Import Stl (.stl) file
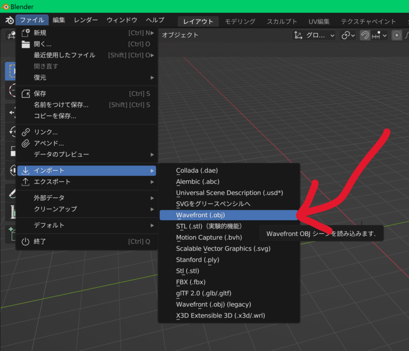The height and width of the screenshot is (351, 409). pos(229,271)
